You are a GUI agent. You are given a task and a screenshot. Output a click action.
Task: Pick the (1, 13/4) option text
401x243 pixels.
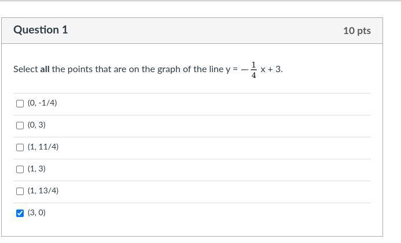click(x=43, y=191)
